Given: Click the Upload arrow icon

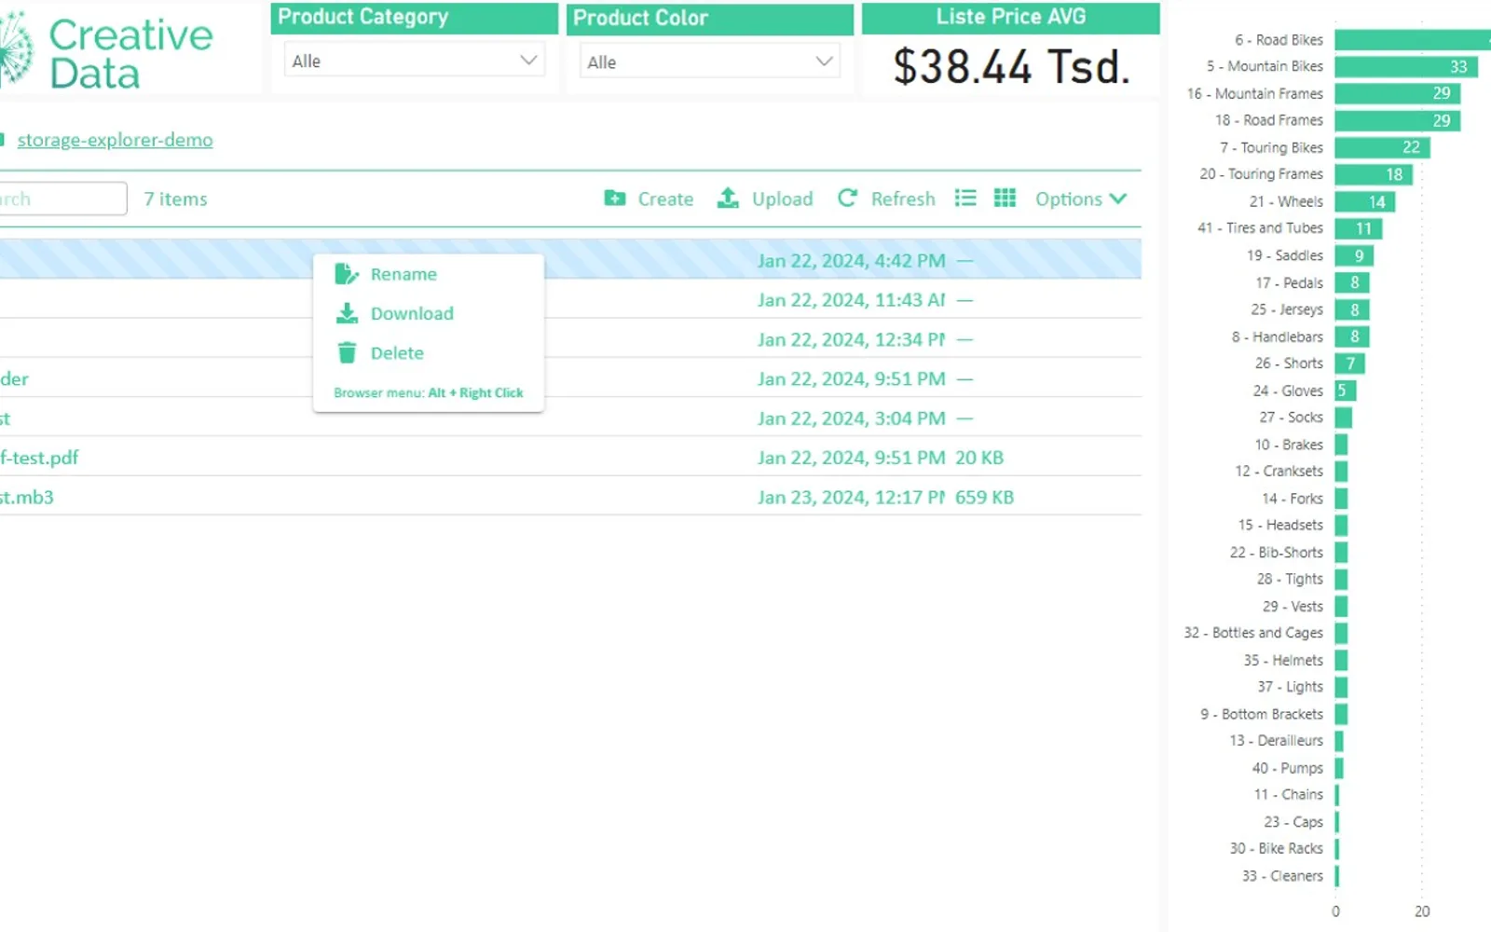Looking at the screenshot, I should tap(728, 198).
